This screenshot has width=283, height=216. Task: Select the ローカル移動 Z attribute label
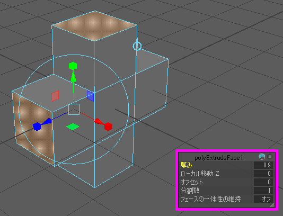coord(200,174)
